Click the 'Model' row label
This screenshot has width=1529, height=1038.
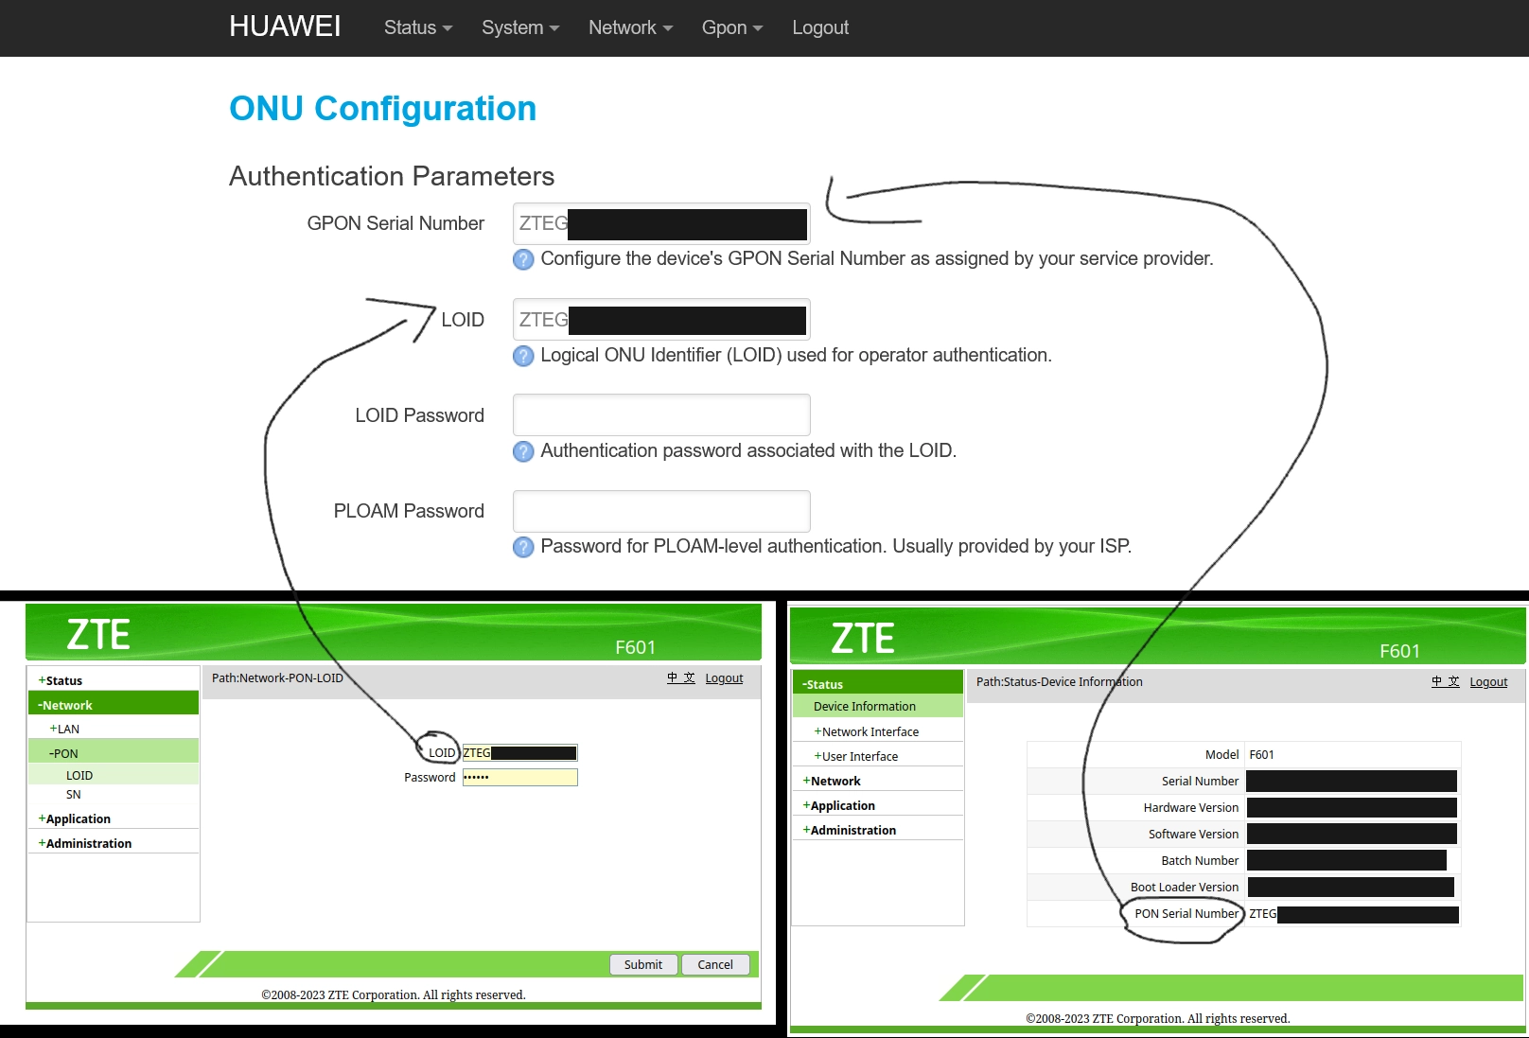click(1222, 755)
